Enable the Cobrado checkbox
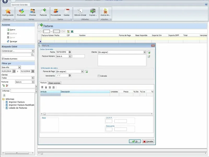The height and width of the screenshot is (157, 209). (99, 76)
